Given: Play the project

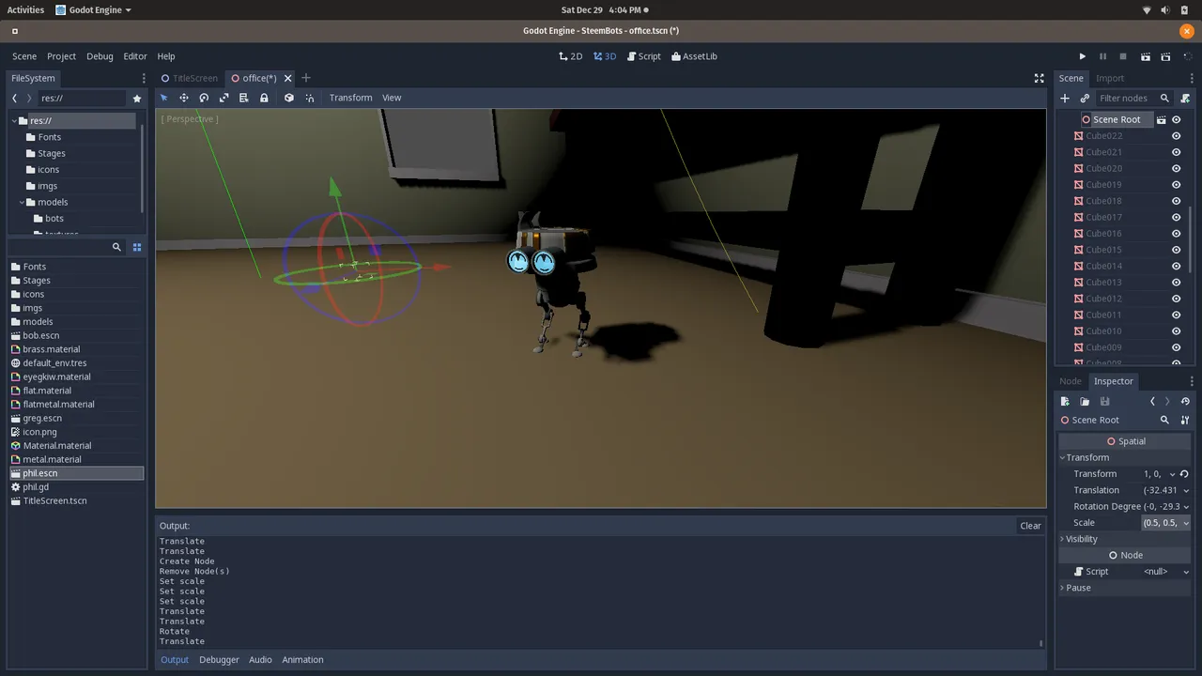Looking at the screenshot, I should (x=1082, y=56).
